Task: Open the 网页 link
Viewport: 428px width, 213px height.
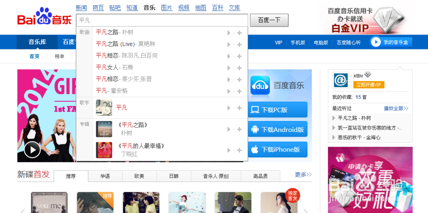Action: (x=98, y=8)
